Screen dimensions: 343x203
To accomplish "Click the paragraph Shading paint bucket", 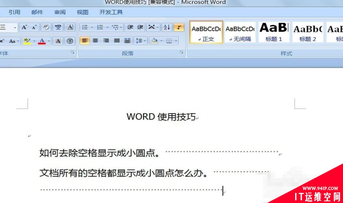I will click(154, 41).
